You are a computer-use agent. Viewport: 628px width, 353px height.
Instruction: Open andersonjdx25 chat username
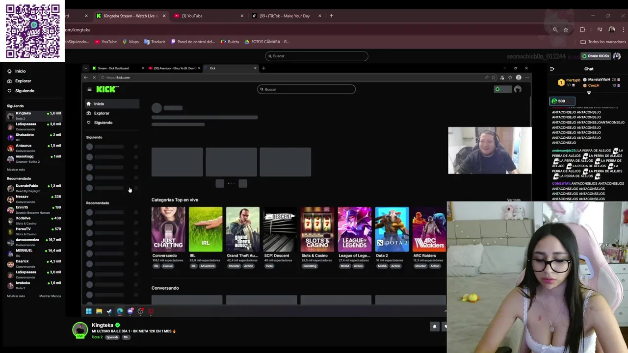click(564, 151)
